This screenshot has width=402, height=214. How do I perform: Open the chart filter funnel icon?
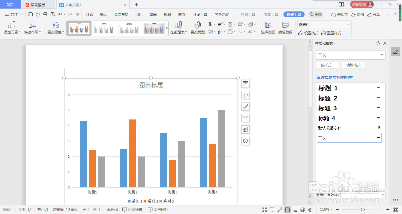[245, 118]
